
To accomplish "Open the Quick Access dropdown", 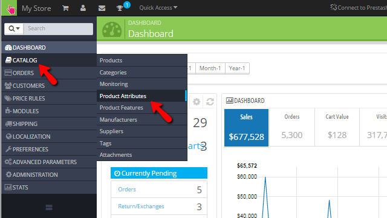I will [158, 8].
